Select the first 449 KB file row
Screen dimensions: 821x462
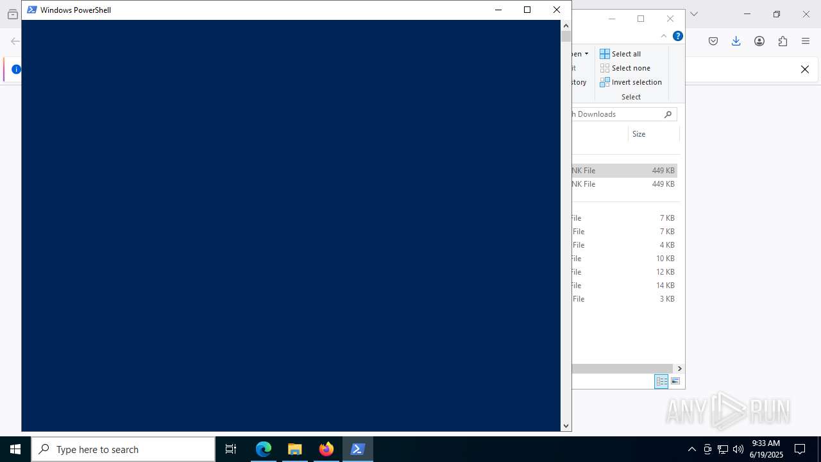coord(624,171)
